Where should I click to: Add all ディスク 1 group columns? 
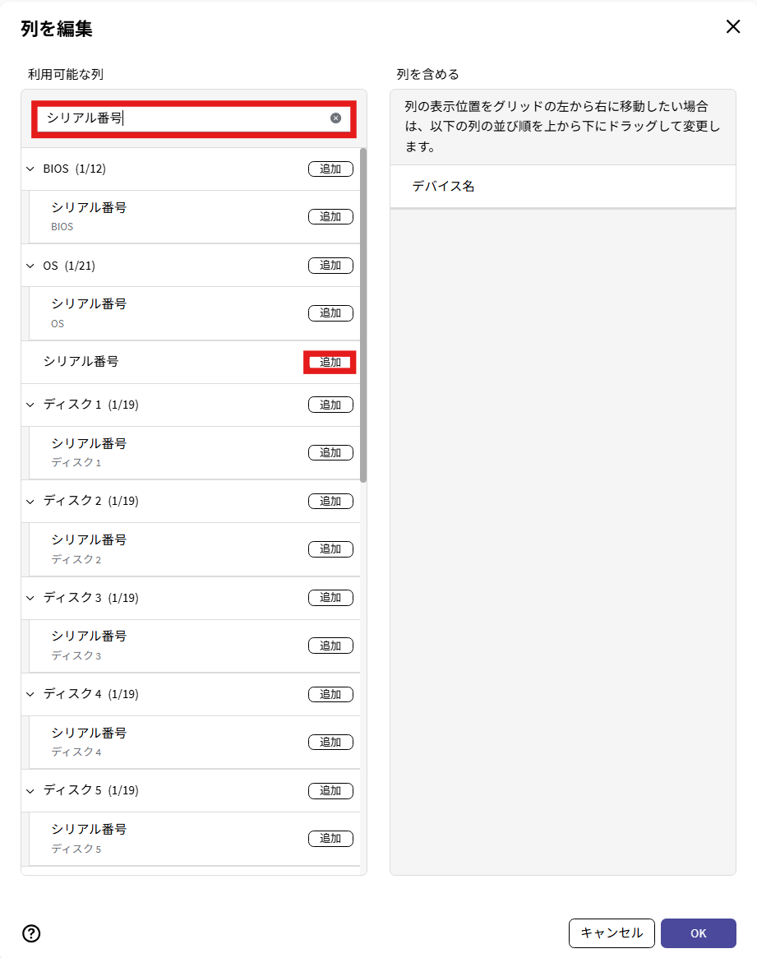330,405
